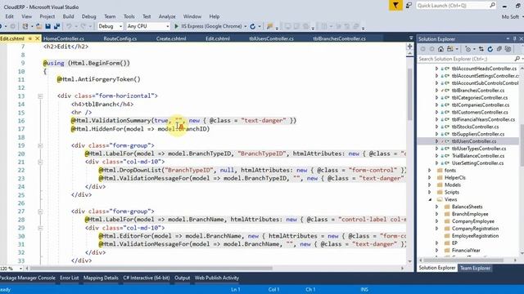Toggle Show All Files in Solution Explorer
This screenshot has height=294, width=524.
(508, 49)
